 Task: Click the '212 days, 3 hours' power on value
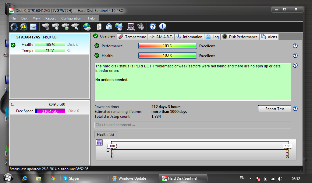pos(166,107)
